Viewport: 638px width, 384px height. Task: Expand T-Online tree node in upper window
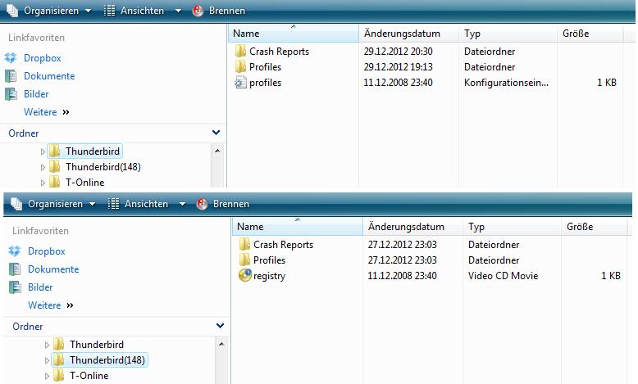43,183
